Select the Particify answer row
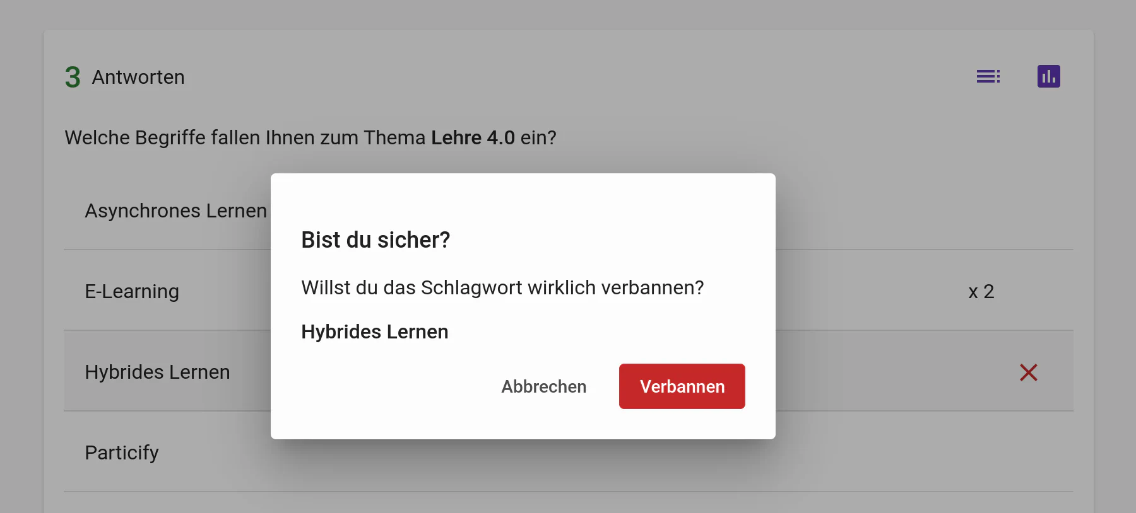The height and width of the screenshot is (513, 1136). [122, 452]
